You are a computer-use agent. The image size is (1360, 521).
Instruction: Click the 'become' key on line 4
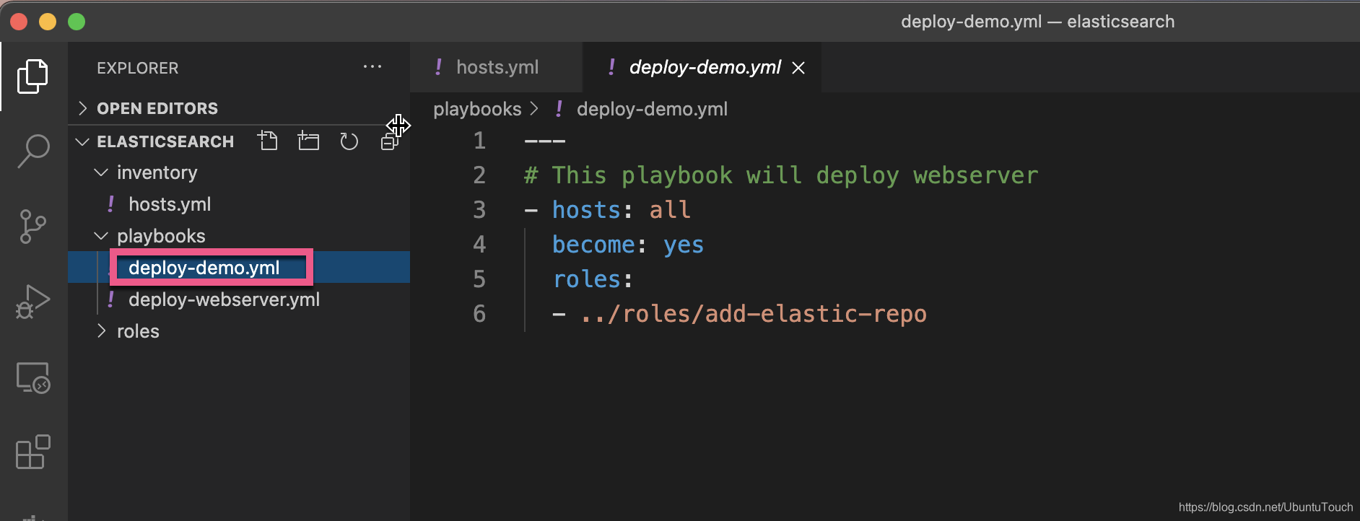click(x=593, y=245)
